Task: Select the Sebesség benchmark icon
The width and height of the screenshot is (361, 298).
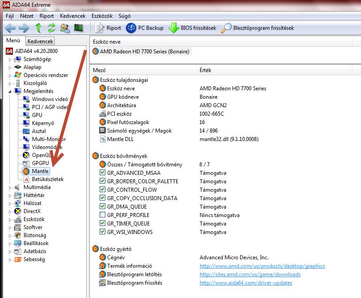Action: [x=17, y=259]
